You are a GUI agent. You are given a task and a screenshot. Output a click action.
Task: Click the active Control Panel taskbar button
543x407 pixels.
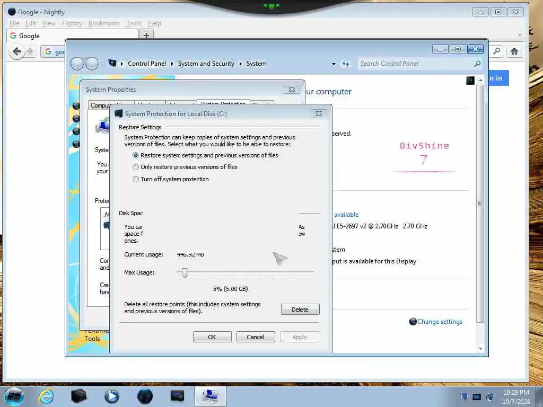coord(210,396)
